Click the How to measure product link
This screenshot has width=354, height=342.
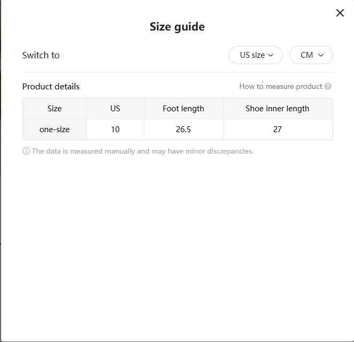pos(280,86)
